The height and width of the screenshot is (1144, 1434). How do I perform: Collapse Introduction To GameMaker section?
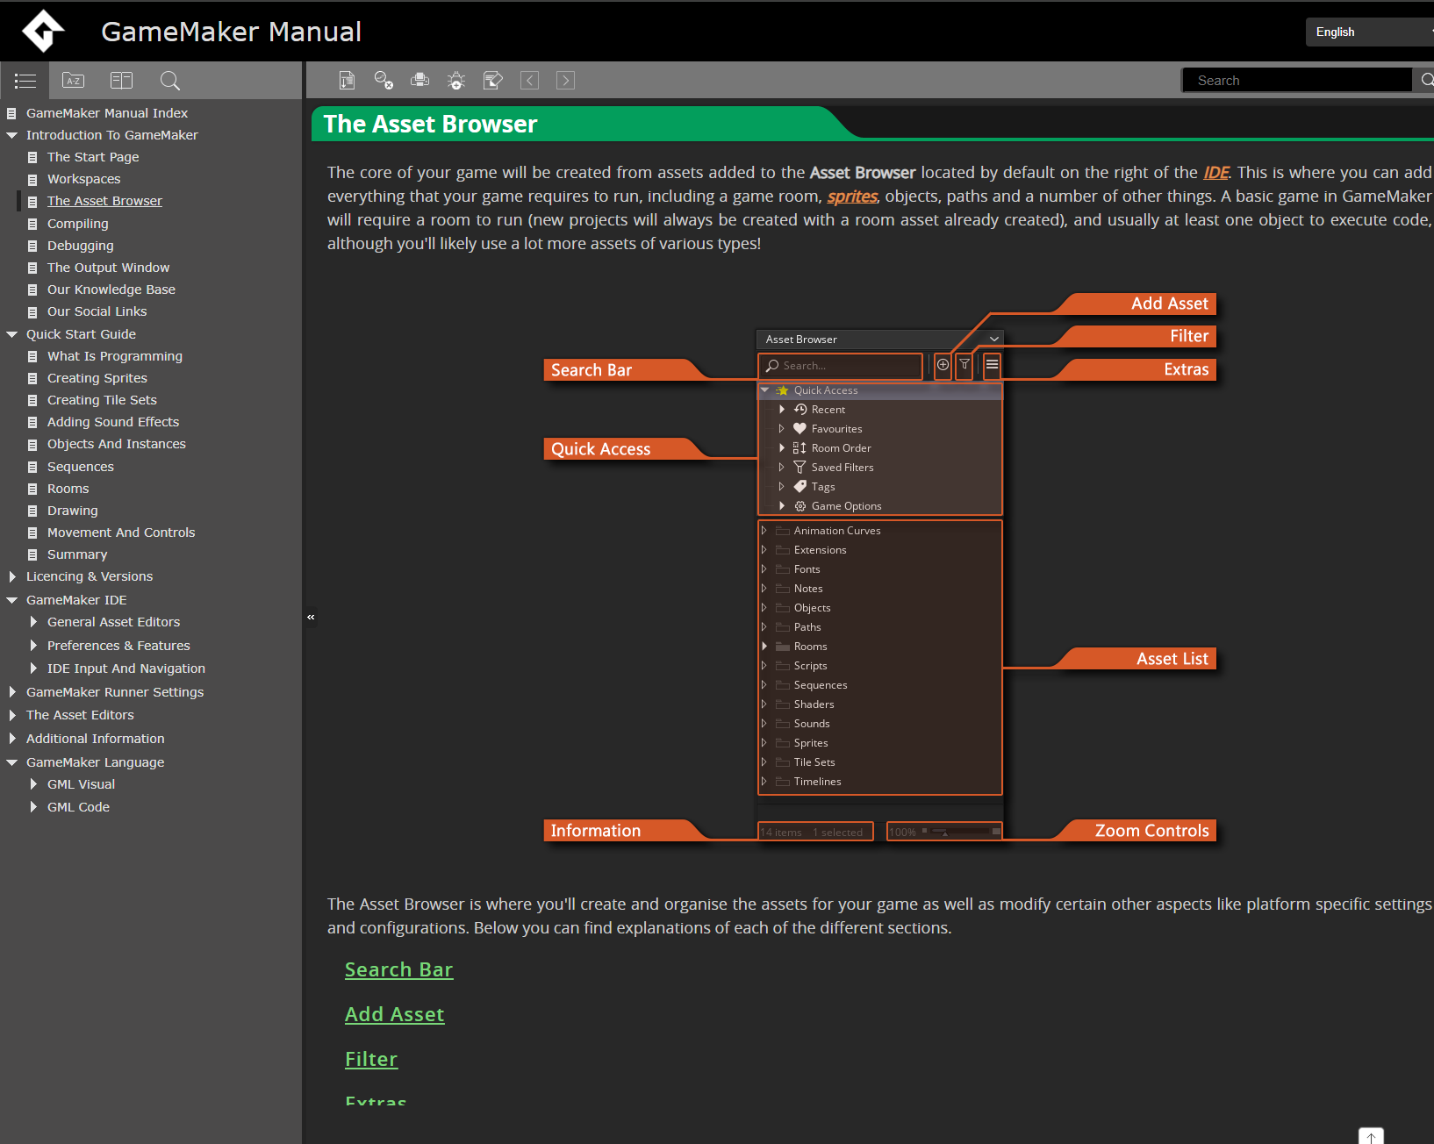click(12, 135)
